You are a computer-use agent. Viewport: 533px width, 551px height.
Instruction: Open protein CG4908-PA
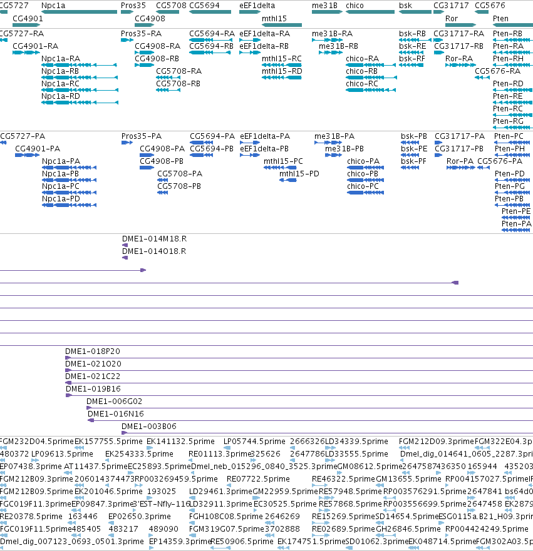[x=162, y=149]
